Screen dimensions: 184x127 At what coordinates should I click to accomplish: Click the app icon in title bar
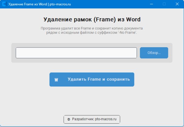[x=4, y=4]
